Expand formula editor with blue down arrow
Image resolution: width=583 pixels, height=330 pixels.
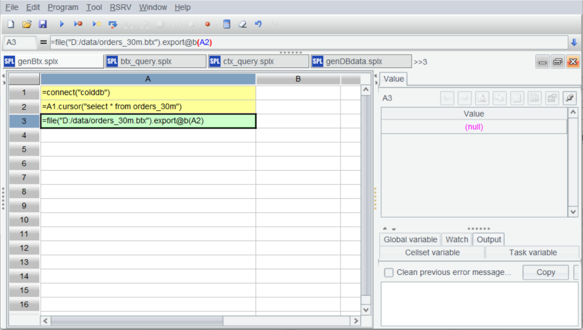(x=574, y=43)
